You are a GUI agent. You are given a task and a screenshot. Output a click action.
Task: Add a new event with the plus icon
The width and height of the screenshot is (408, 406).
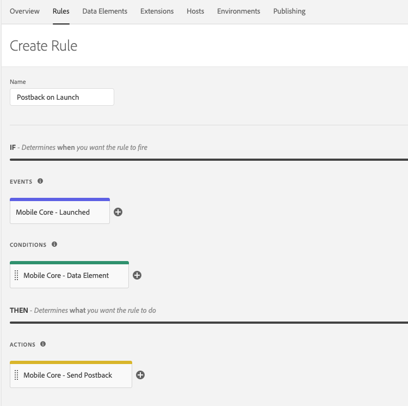[118, 212]
